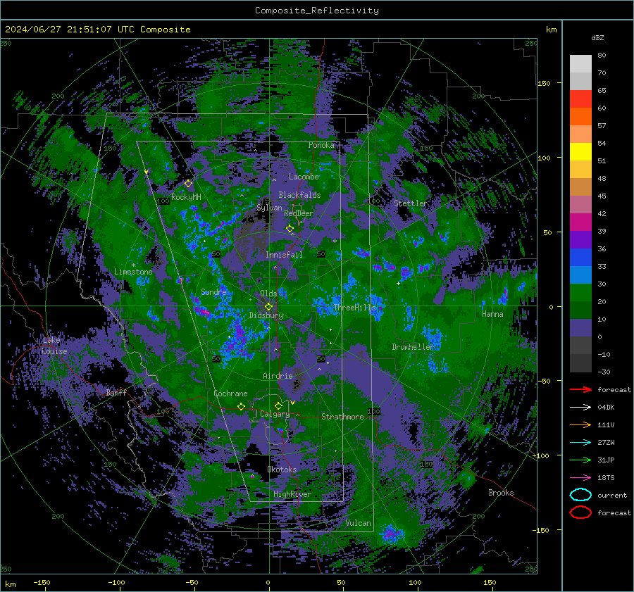Click the Innisfail city label

point(284,255)
